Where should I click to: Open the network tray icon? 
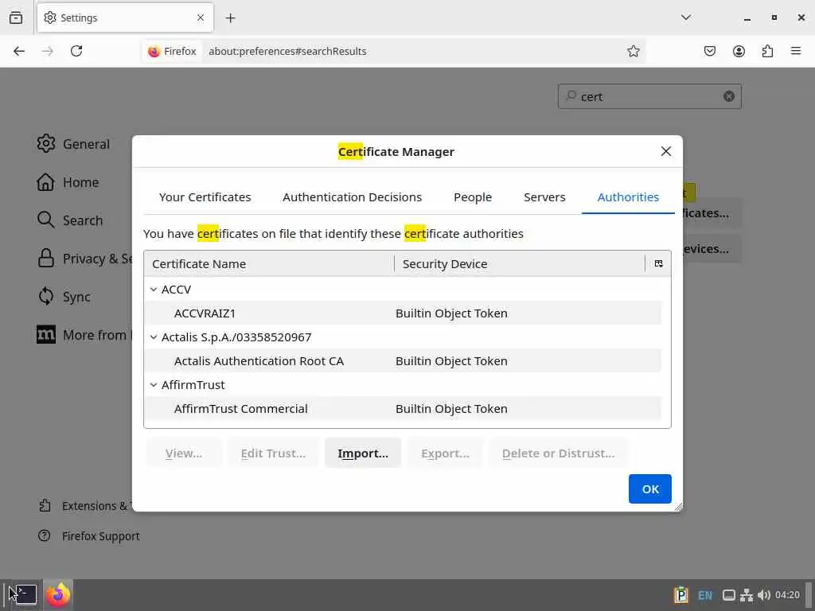pyautogui.click(x=747, y=595)
